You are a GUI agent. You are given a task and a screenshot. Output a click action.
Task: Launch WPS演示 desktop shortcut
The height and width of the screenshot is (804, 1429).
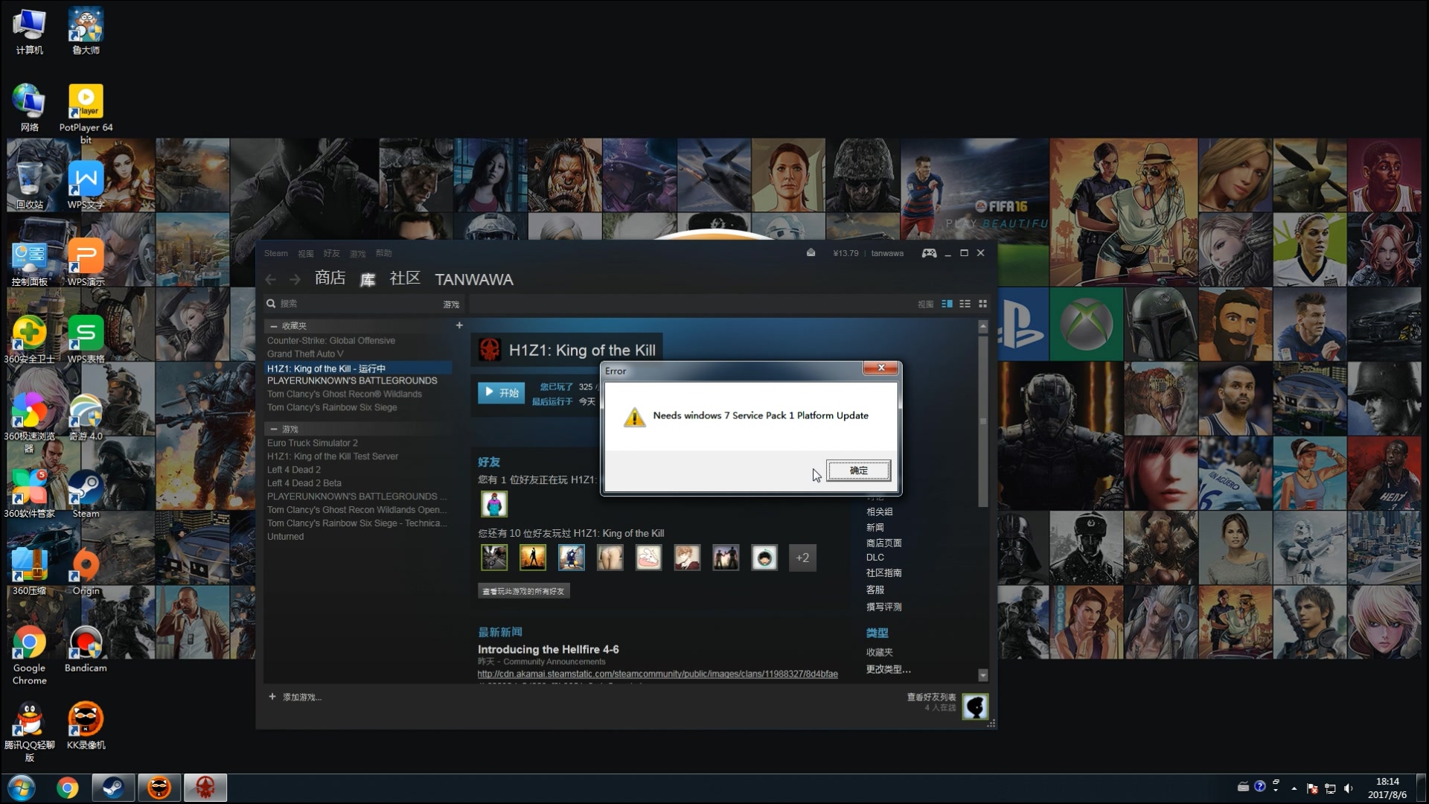(x=86, y=262)
